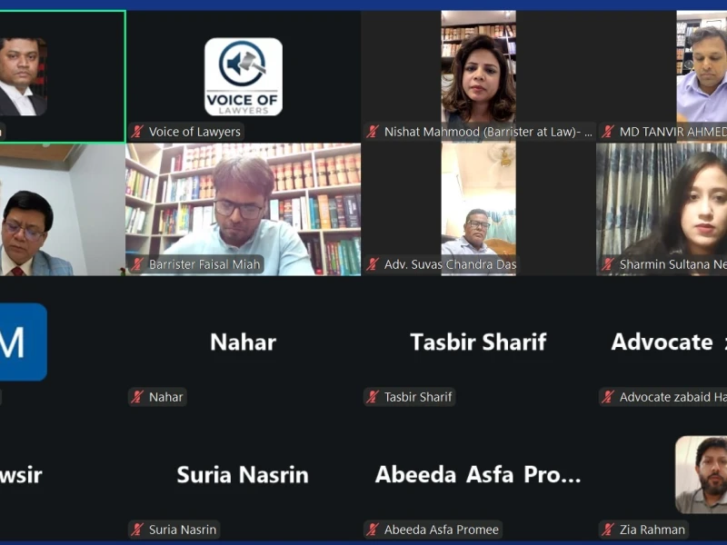The height and width of the screenshot is (545, 727).
Task: Click Zia Rahman's profile picture
Action: coord(701,474)
